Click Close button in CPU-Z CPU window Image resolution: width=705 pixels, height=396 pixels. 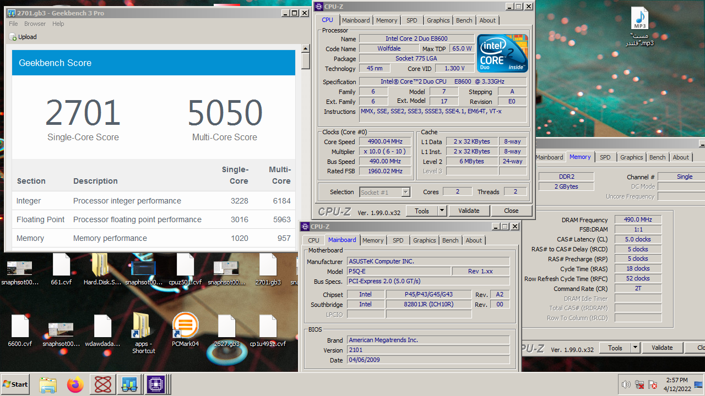click(x=511, y=211)
